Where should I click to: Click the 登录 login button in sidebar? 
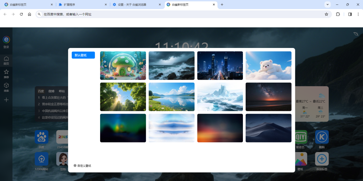[6, 42]
